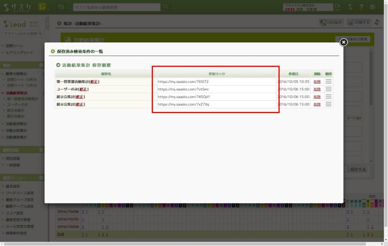Click the help question mark icon

[x=361, y=7]
